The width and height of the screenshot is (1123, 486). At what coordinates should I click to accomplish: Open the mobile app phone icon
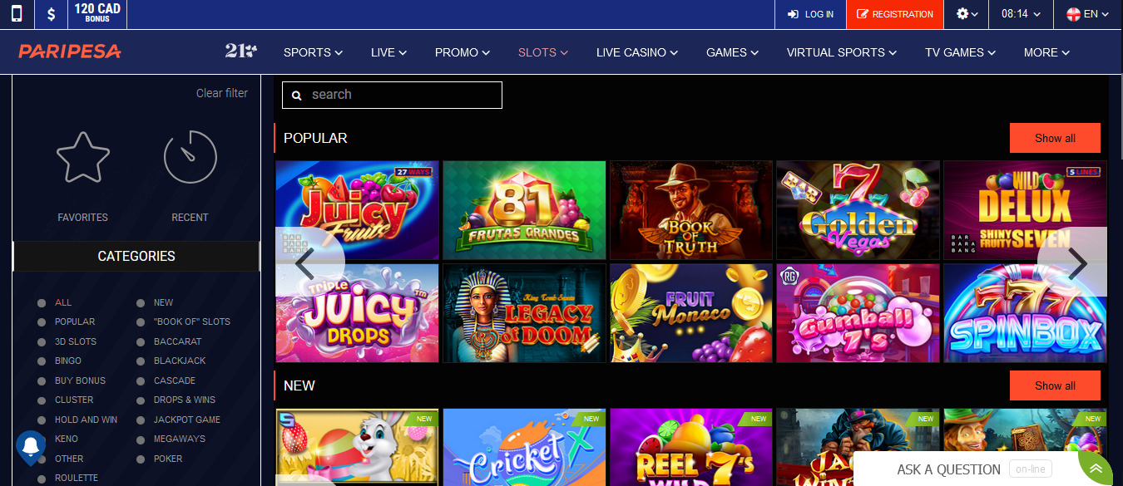[17, 14]
